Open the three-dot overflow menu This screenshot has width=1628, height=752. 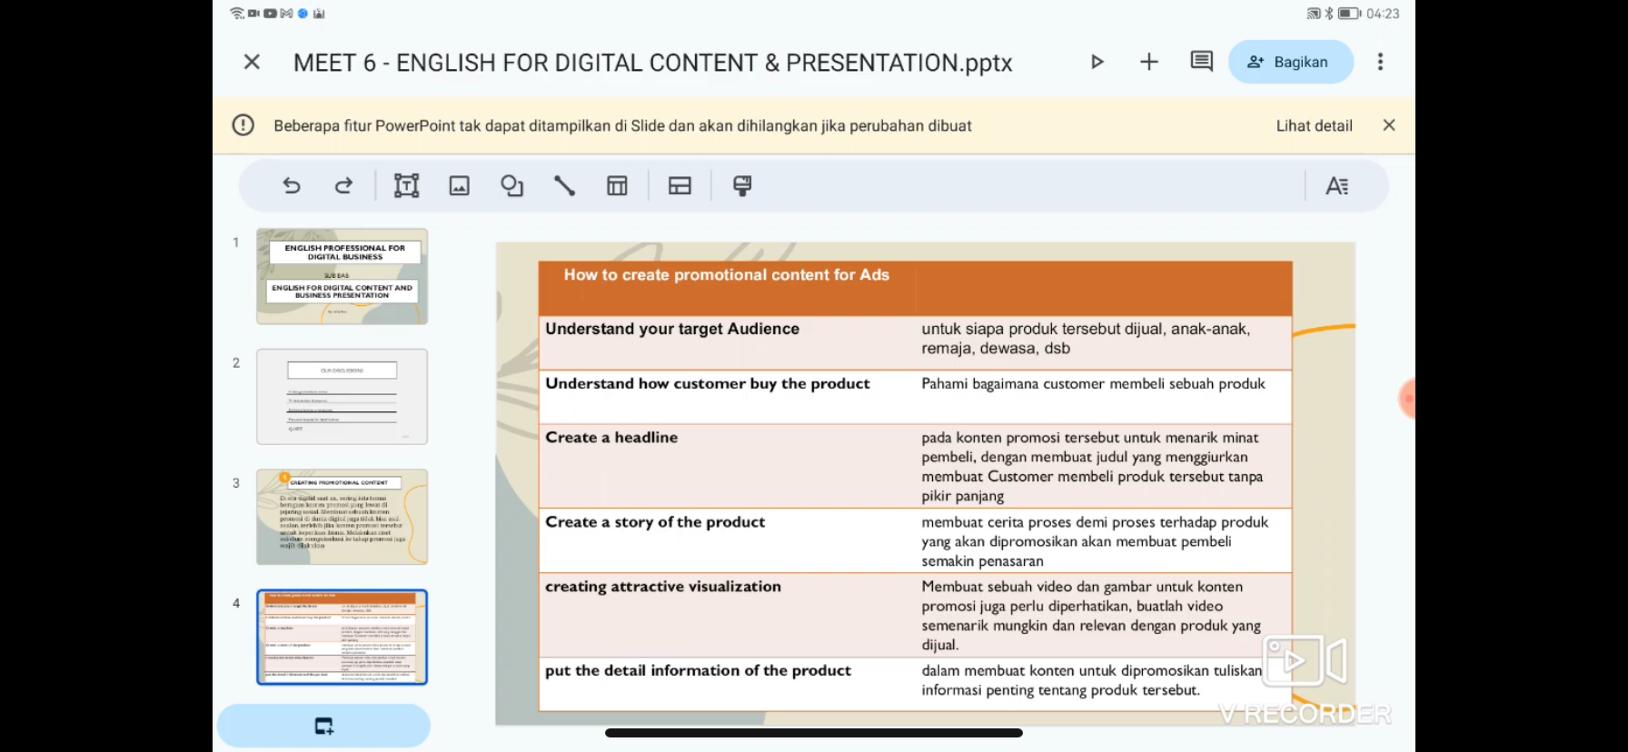(x=1380, y=62)
